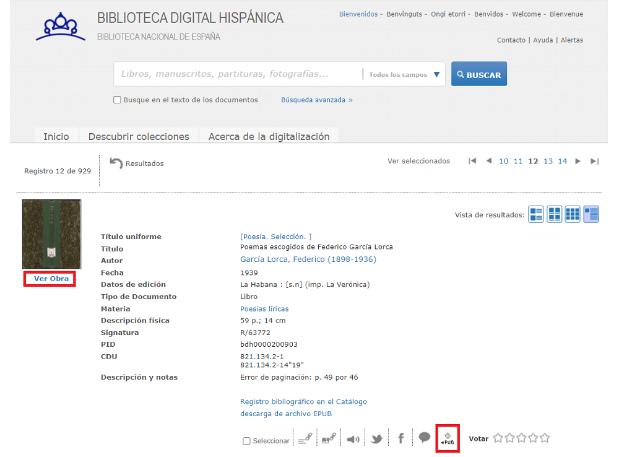
Task: Share record on Facebook
Action: coord(400,438)
